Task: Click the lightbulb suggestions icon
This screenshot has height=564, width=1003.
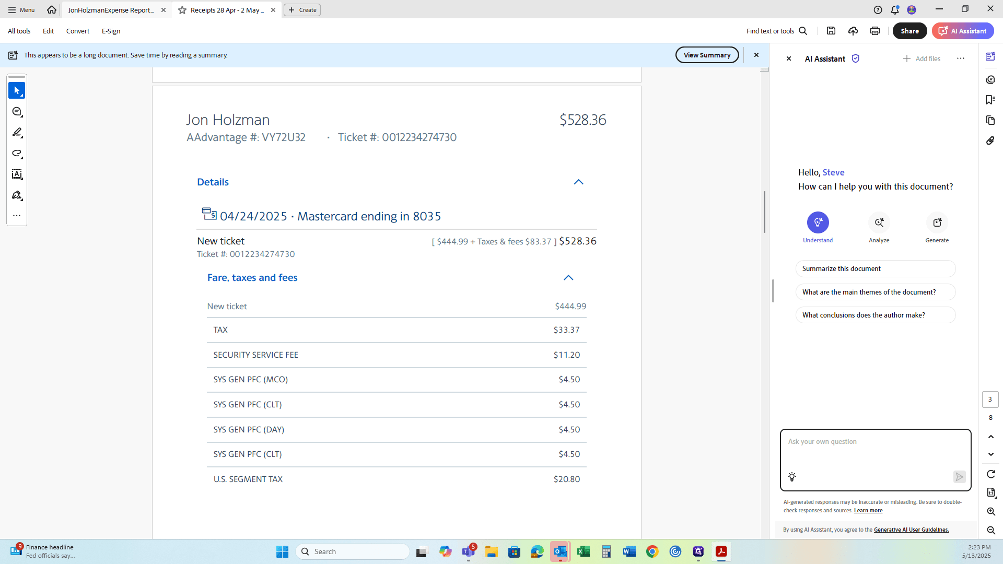Action: [x=792, y=477]
